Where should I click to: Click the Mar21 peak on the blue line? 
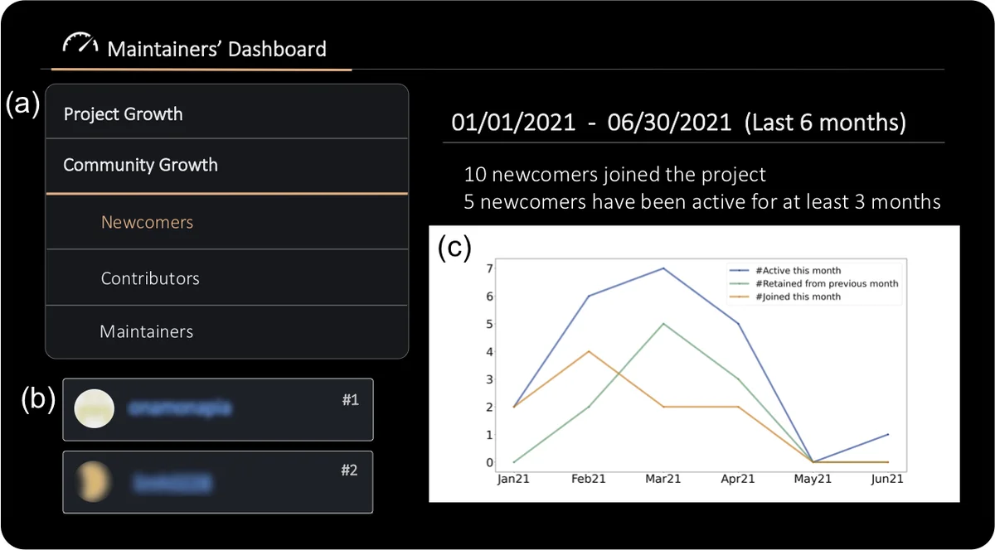[664, 268]
